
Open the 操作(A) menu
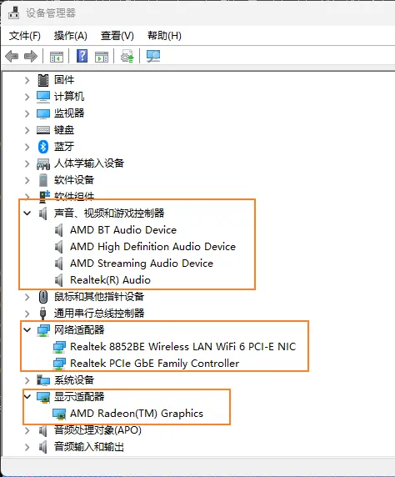click(71, 36)
